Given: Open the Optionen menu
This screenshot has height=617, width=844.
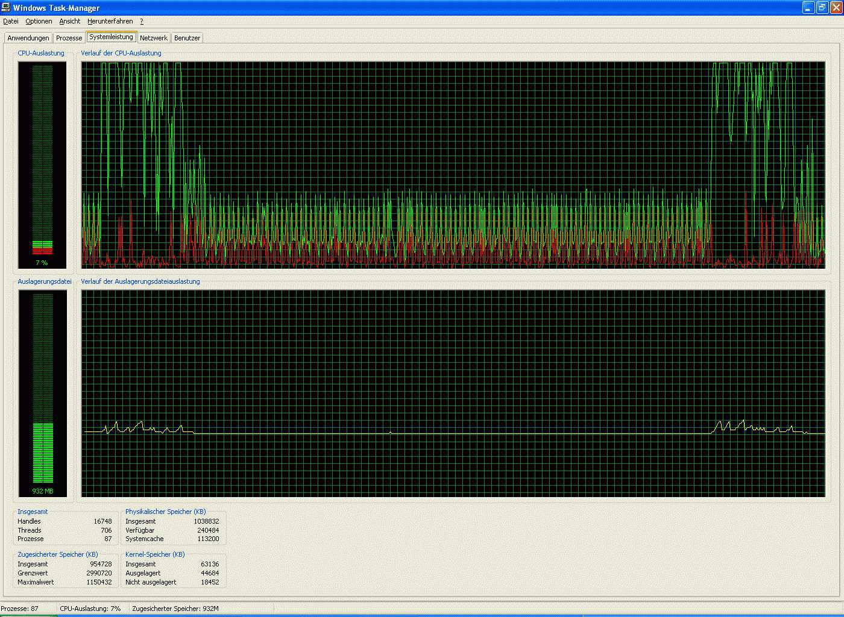Looking at the screenshot, I should (x=39, y=21).
